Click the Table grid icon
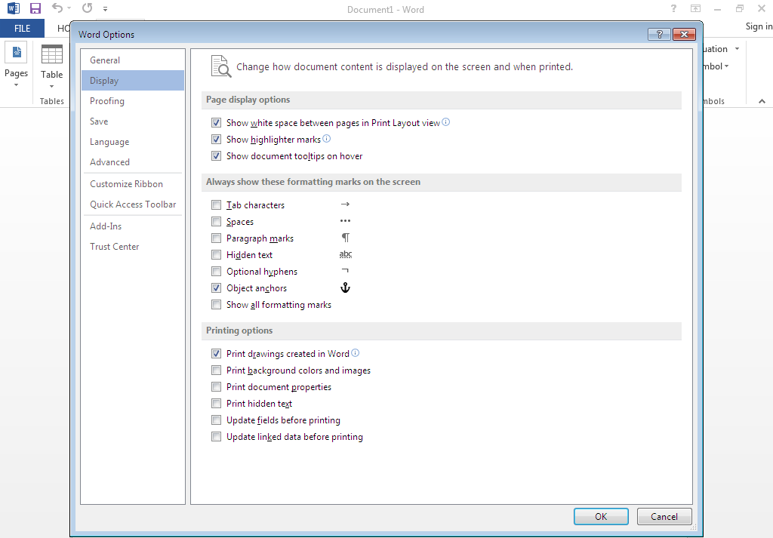The image size is (773, 538). click(52, 54)
